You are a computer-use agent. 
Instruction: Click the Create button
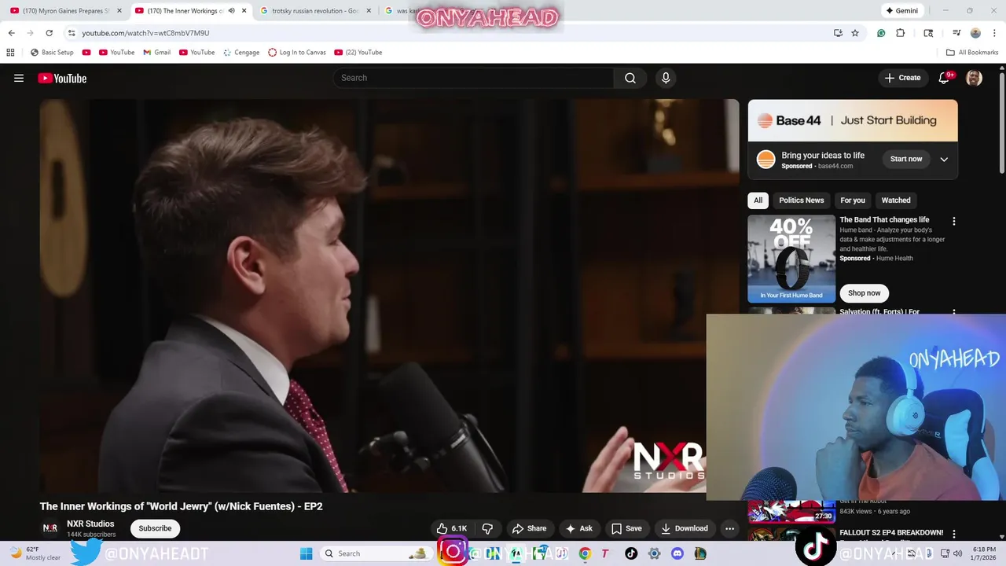pos(902,78)
